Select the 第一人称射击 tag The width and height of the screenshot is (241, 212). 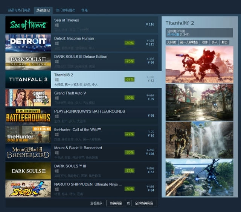189,42
